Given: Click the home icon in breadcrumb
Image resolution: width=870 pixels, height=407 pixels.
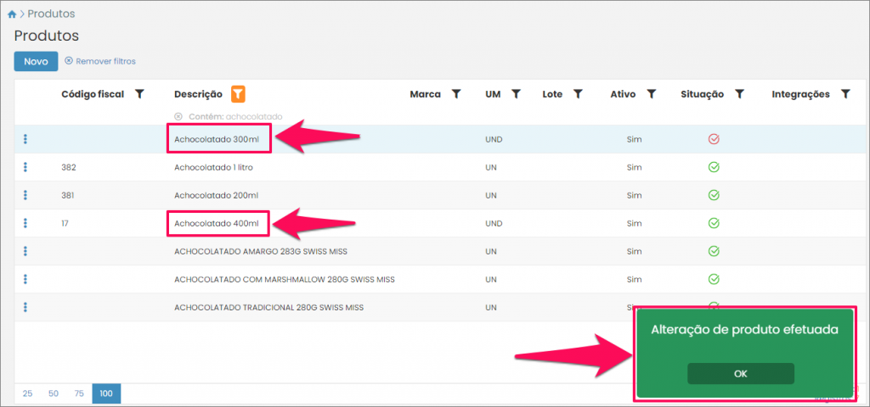Looking at the screenshot, I should tap(11, 14).
